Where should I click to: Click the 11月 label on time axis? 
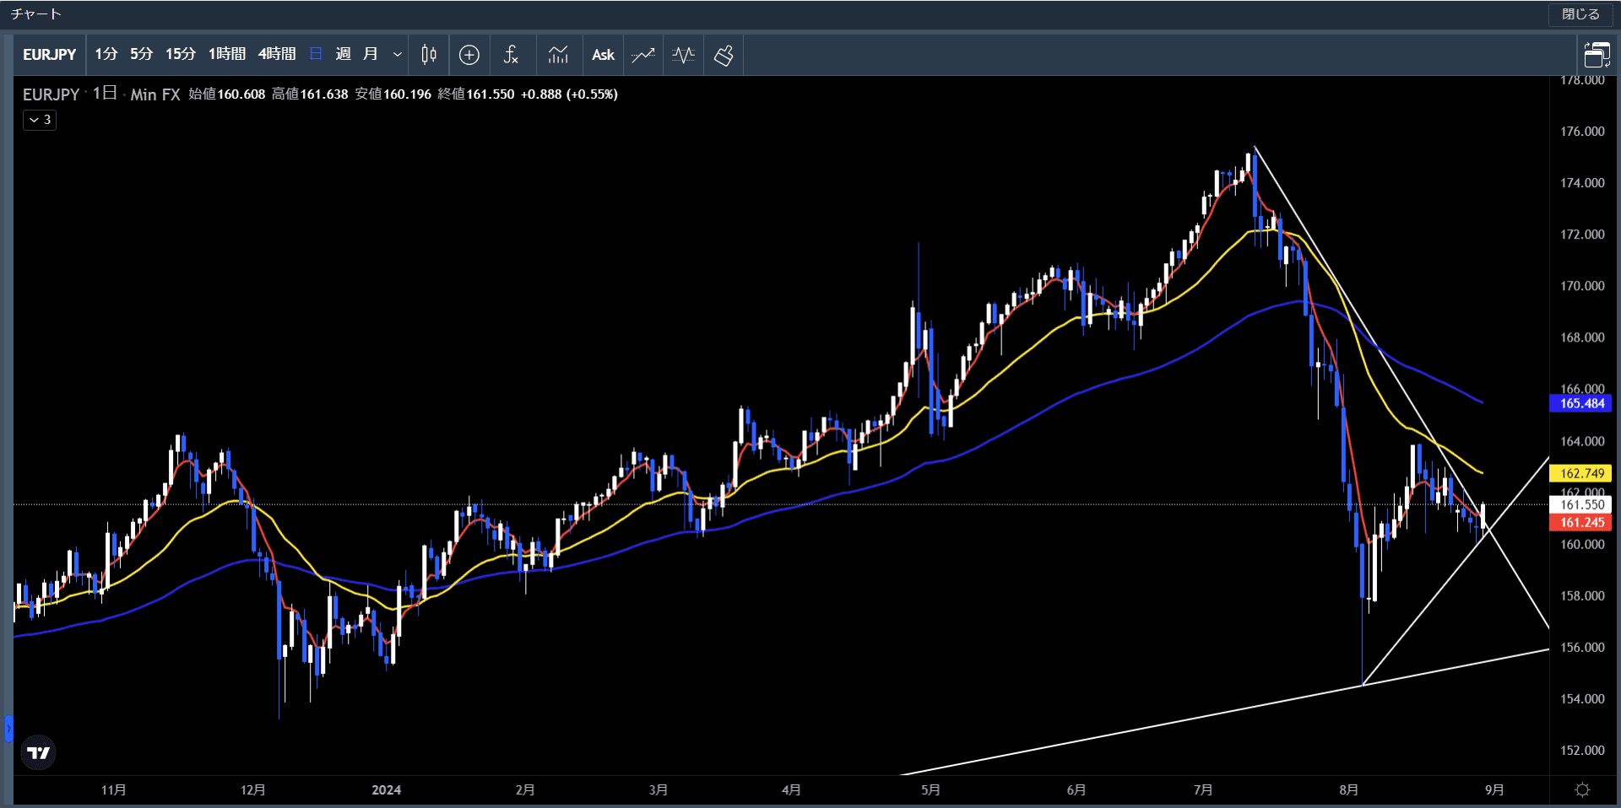click(113, 790)
